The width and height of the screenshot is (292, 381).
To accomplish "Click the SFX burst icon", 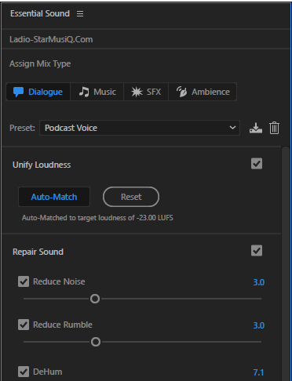I will pyautogui.click(x=137, y=92).
